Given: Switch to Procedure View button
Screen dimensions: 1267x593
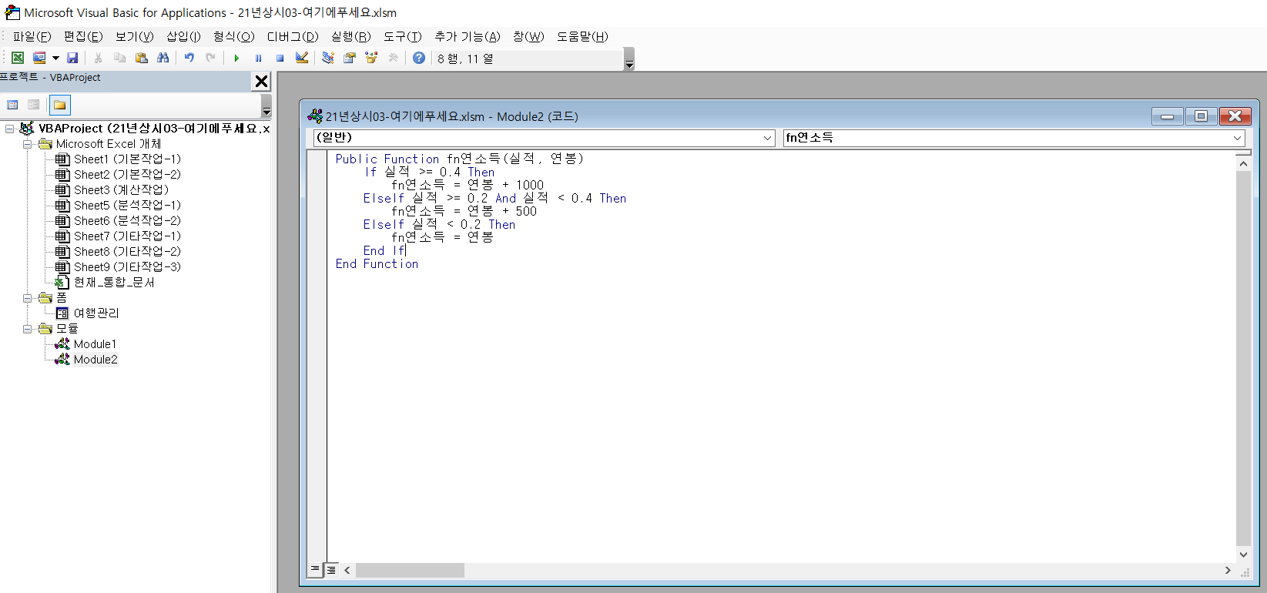Looking at the screenshot, I should click(315, 570).
